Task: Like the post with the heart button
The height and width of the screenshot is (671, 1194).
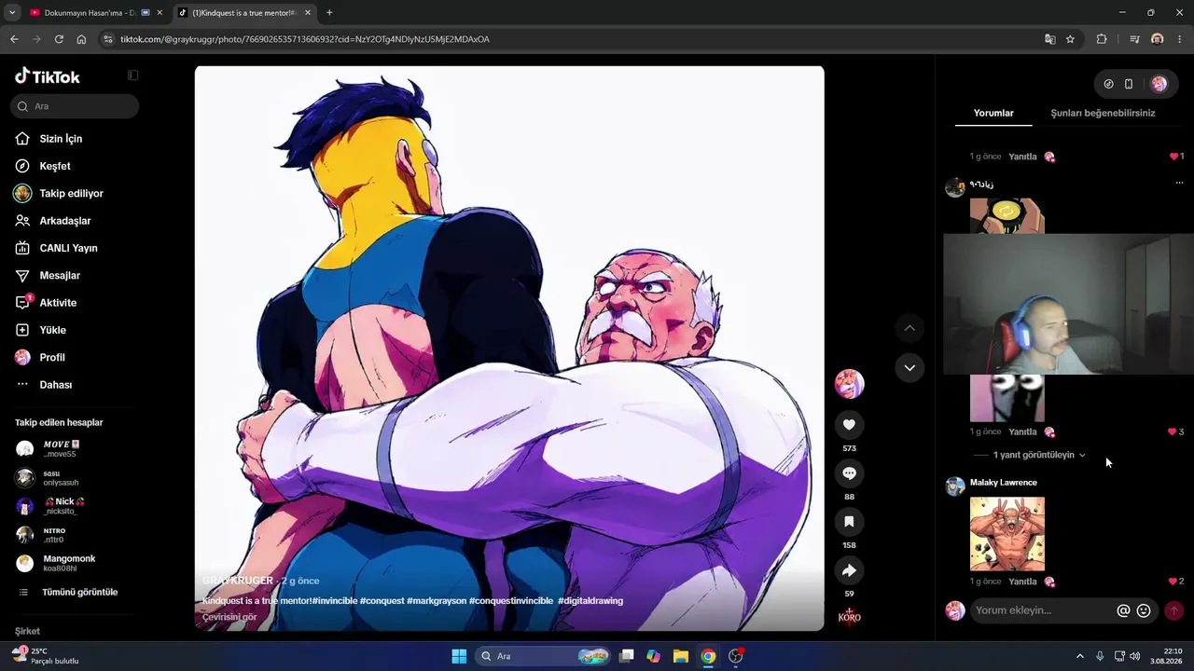Action: coord(849,425)
